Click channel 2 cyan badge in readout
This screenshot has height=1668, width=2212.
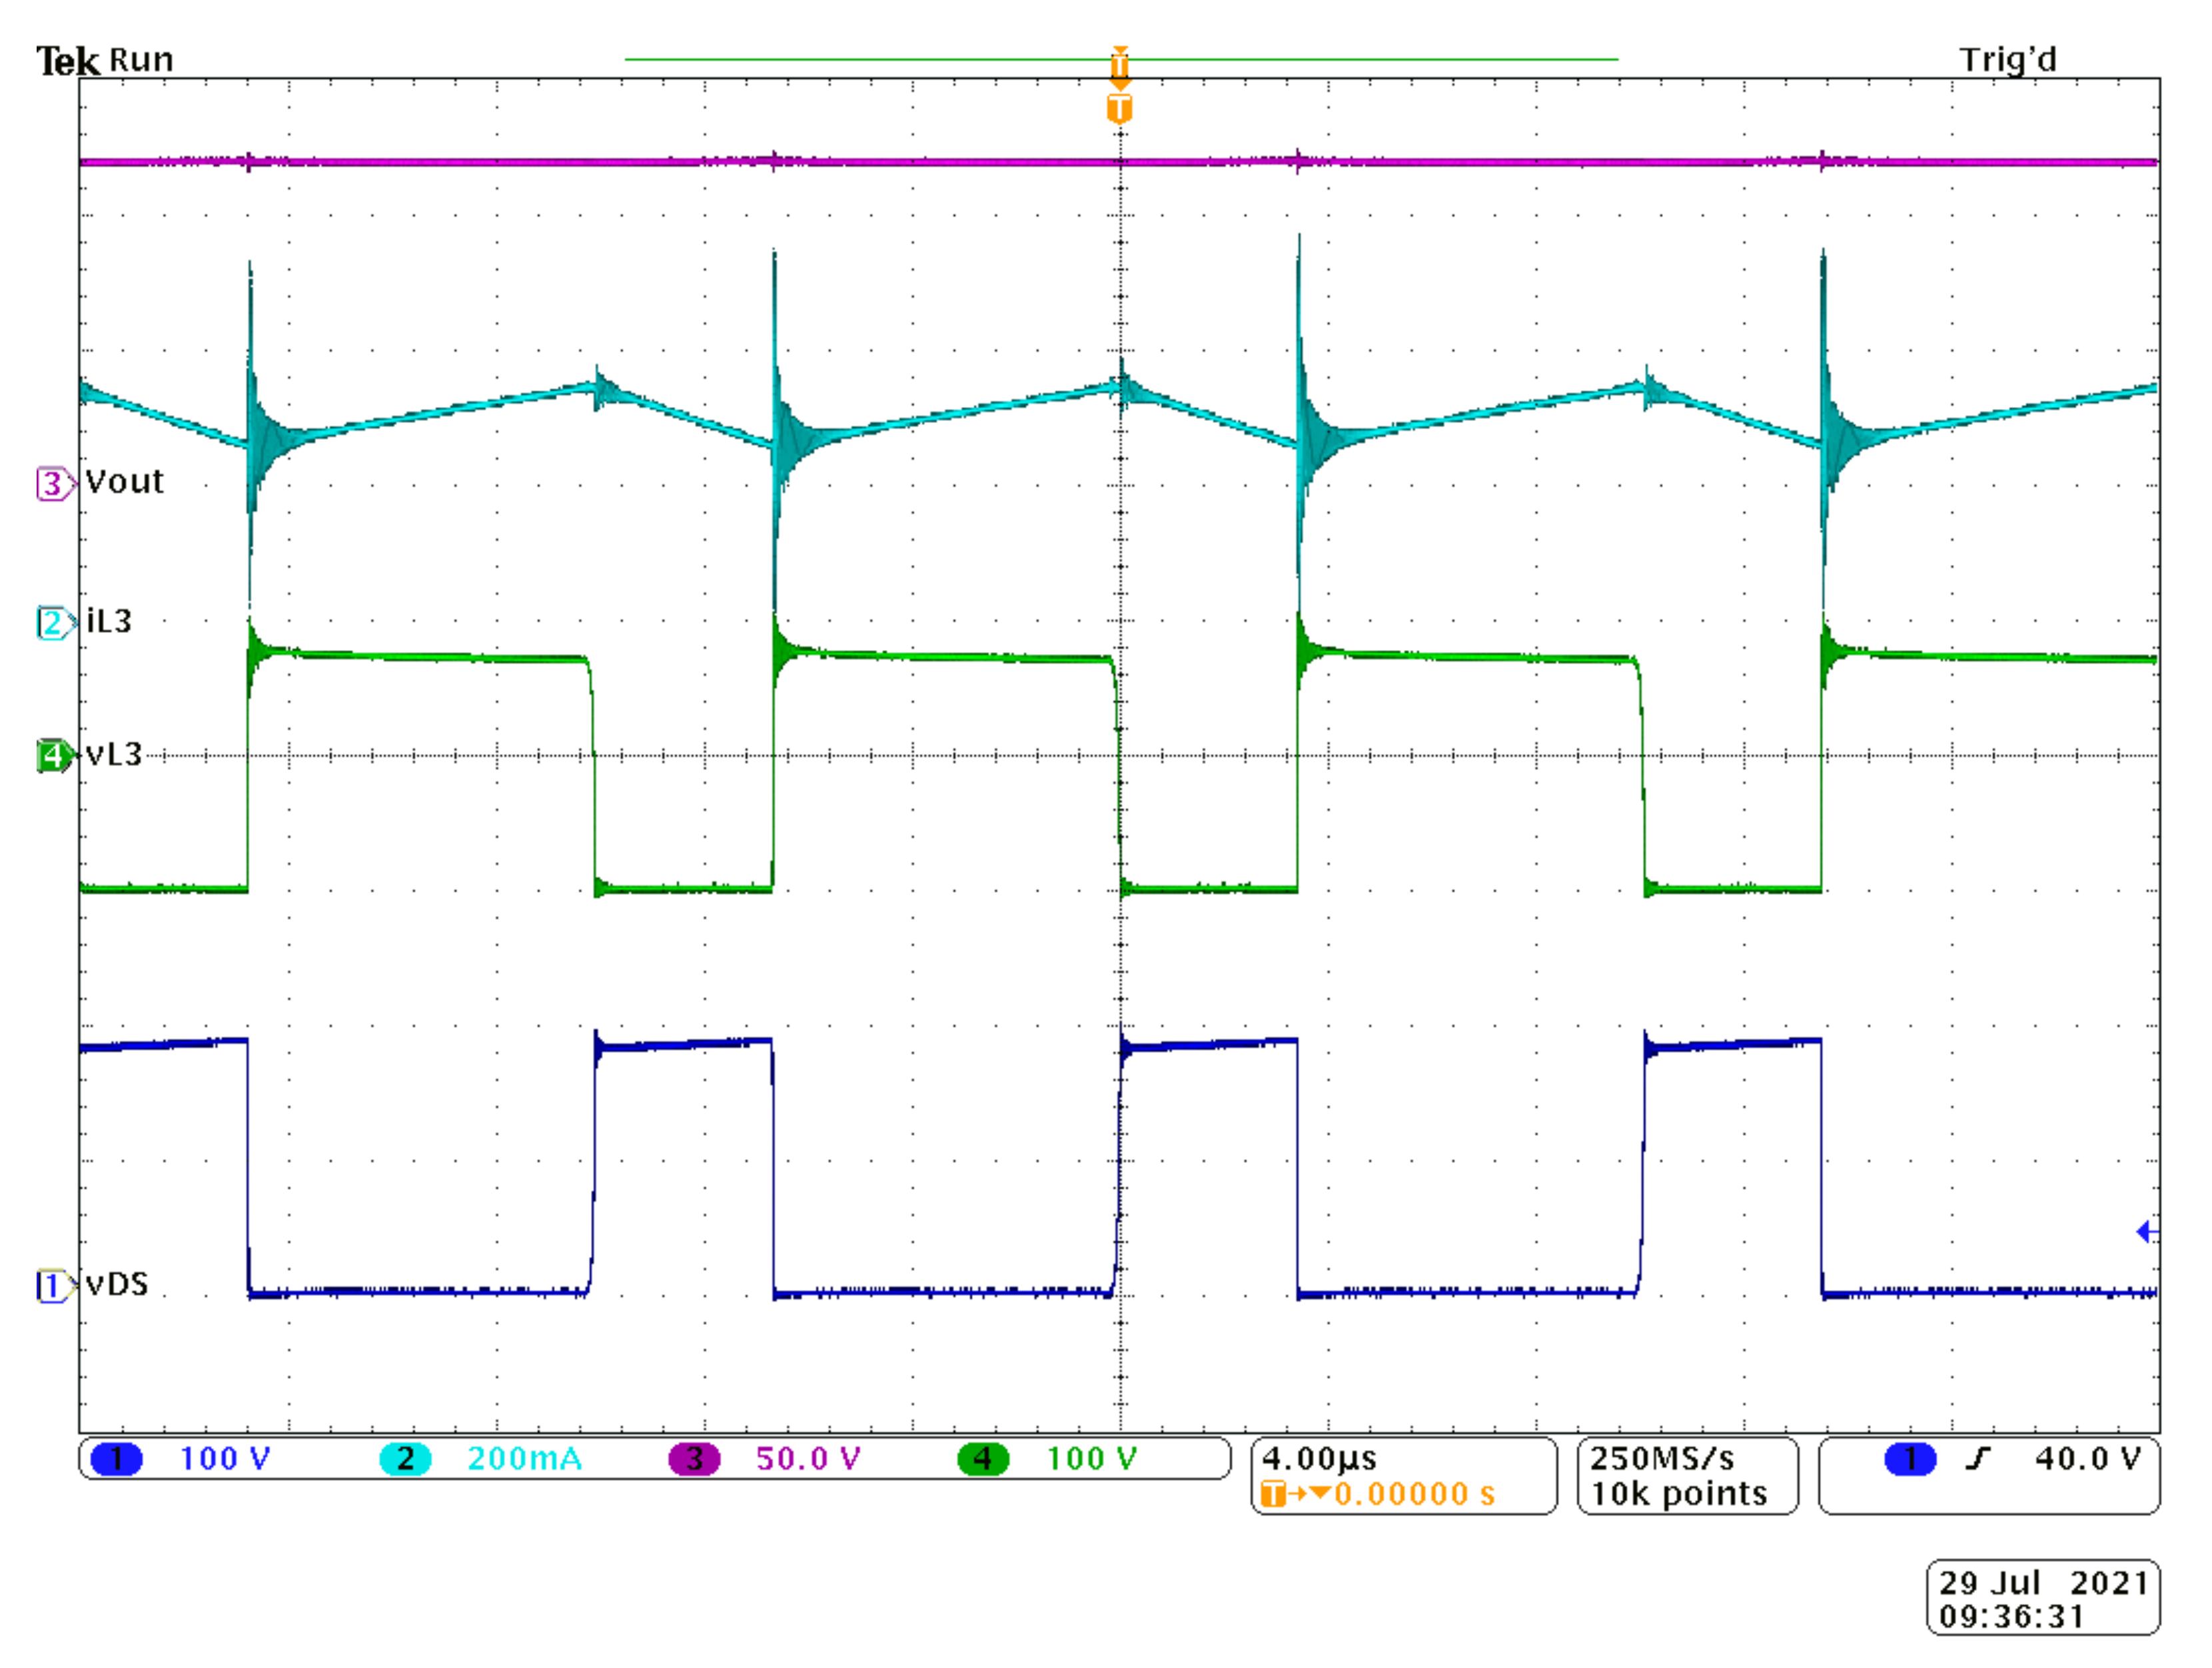pyautogui.click(x=405, y=1459)
